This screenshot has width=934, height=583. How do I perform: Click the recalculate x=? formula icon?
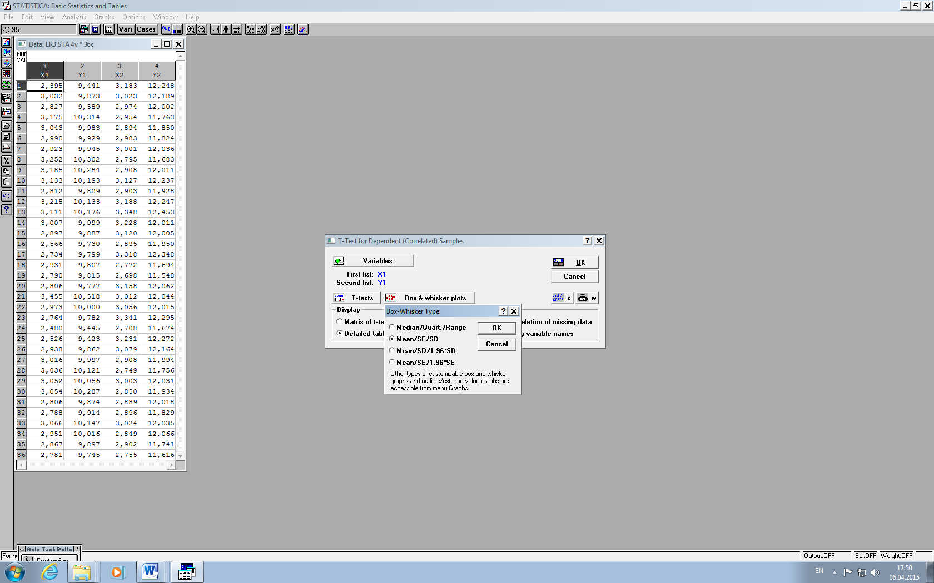pyautogui.click(x=275, y=29)
